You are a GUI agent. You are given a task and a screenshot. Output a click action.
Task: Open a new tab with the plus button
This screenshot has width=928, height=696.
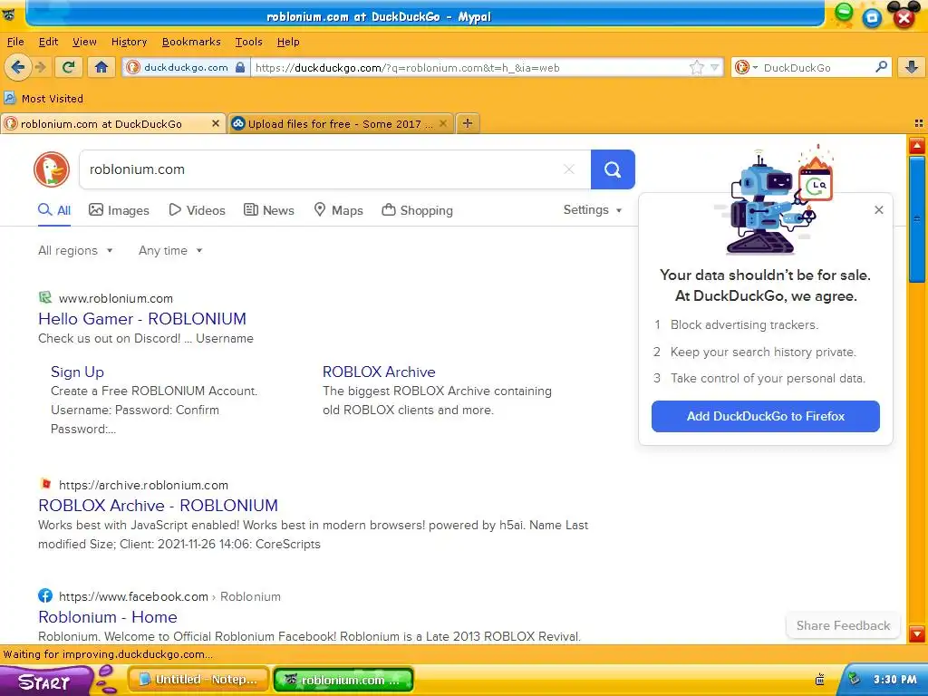(x=468, y=123)
